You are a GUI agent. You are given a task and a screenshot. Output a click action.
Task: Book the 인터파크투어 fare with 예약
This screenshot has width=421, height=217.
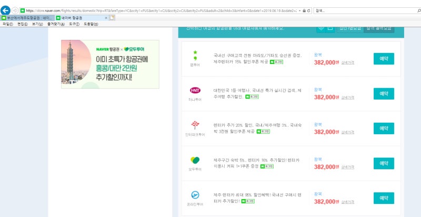[384, 128]
